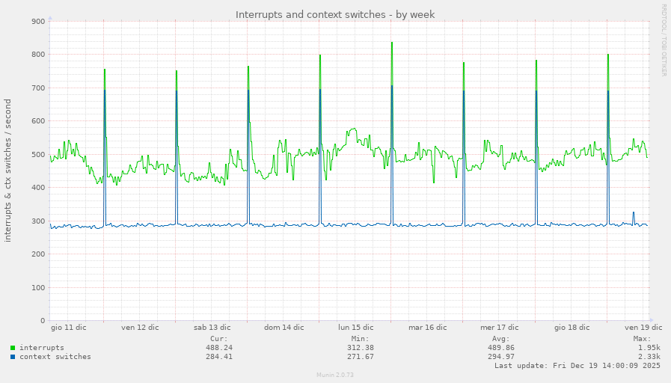671x383 pixels.
Task: Click the graph title "Interrupts and context switches"
Action: point(335,14)
